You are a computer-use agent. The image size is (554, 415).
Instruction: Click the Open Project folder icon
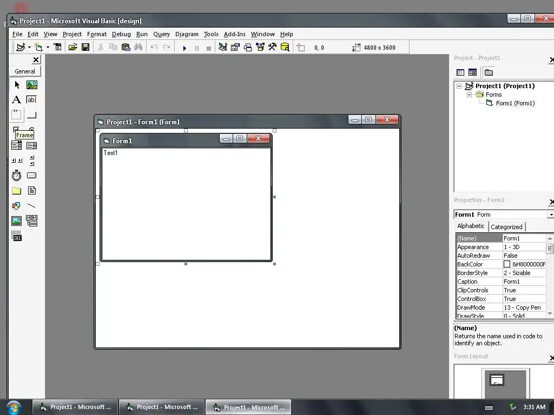click(x=73, y=47)
